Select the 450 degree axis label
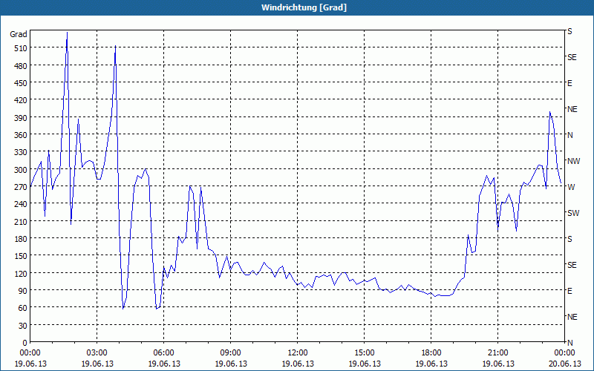Viewport: 594px width, 371px height. click(x=21, y=83)
